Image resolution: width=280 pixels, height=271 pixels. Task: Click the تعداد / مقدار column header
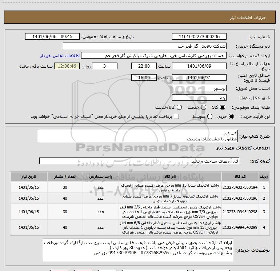coord(65,176)
